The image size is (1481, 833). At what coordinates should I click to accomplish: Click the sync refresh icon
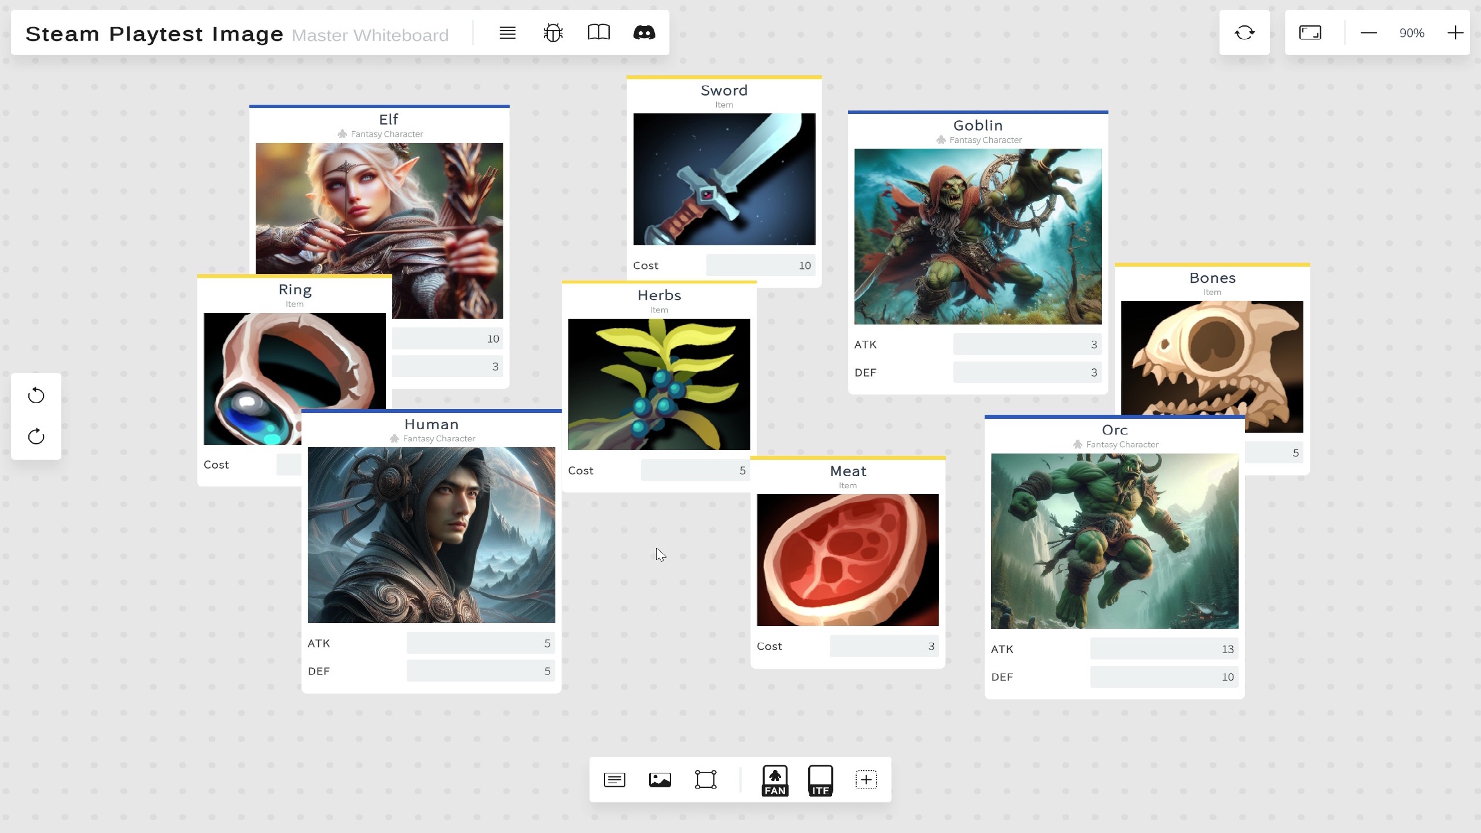point(1244,33)
